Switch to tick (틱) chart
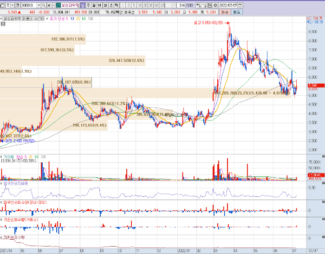This screenshot has height=254, width=325. pos(117,5)
